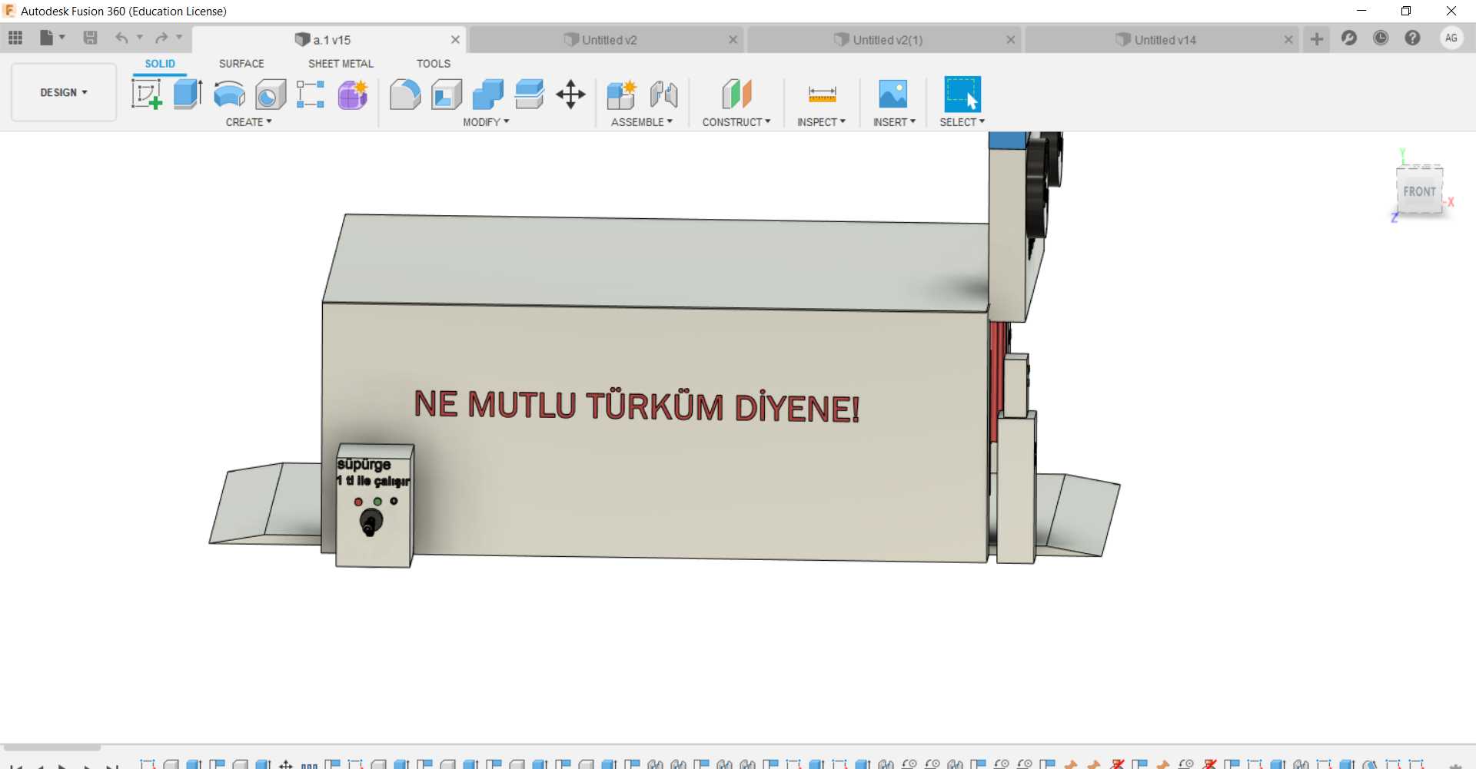Select the Revolve tool
The image size is (1476, 769).
click(x=229, y=94)
